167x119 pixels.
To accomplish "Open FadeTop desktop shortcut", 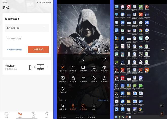I will pos(116,55).
